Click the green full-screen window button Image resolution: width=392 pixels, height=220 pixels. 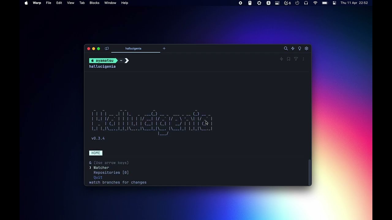click(99, 49)
